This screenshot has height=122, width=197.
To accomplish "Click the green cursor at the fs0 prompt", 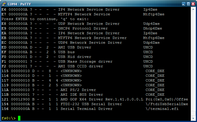I will click(x=19, y=118).
